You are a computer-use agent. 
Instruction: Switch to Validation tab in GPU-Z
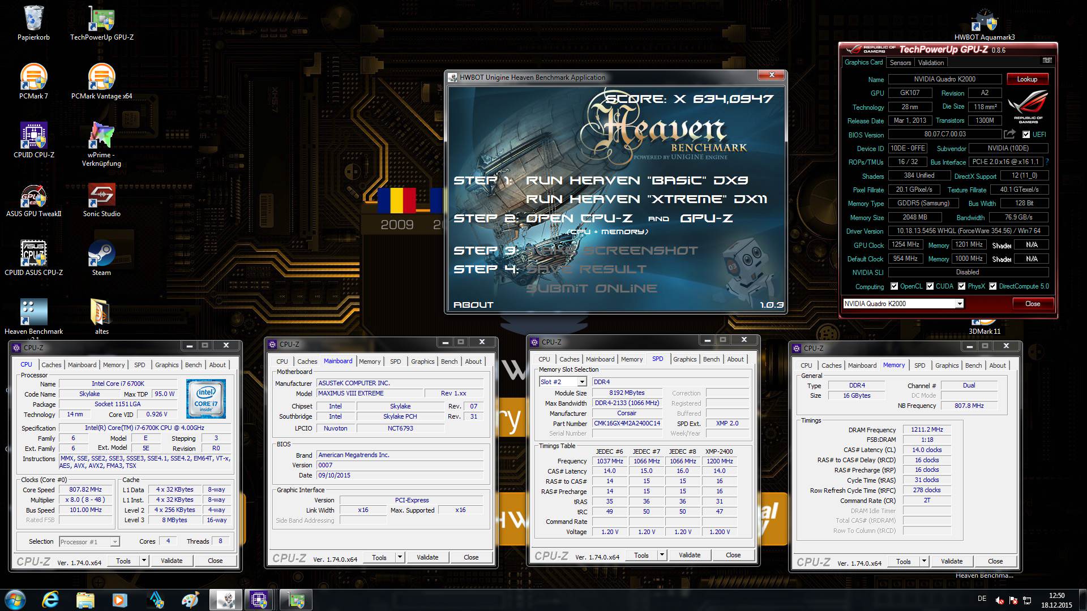pos(931,63)
